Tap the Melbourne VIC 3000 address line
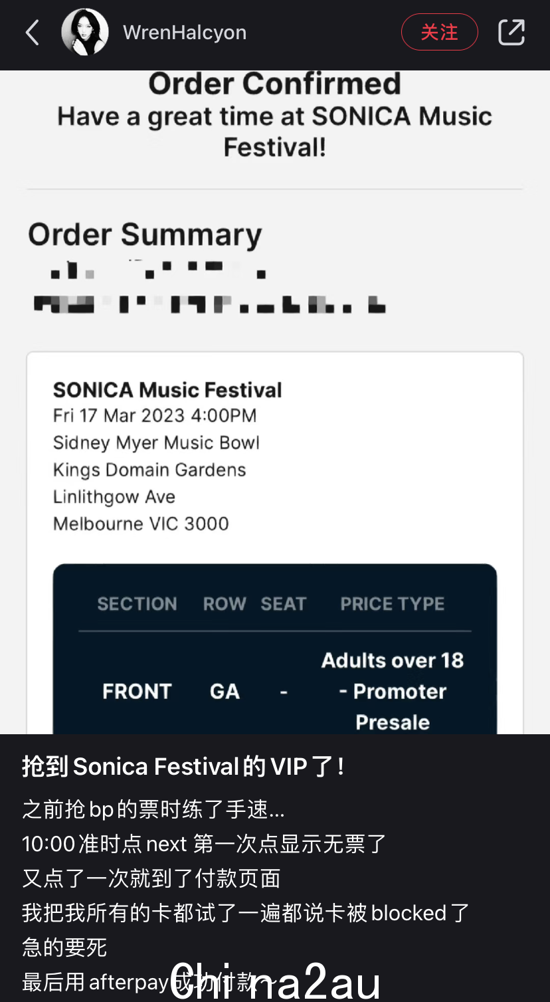Viewport: 550px width, 1002px height. tap(141, 524)
